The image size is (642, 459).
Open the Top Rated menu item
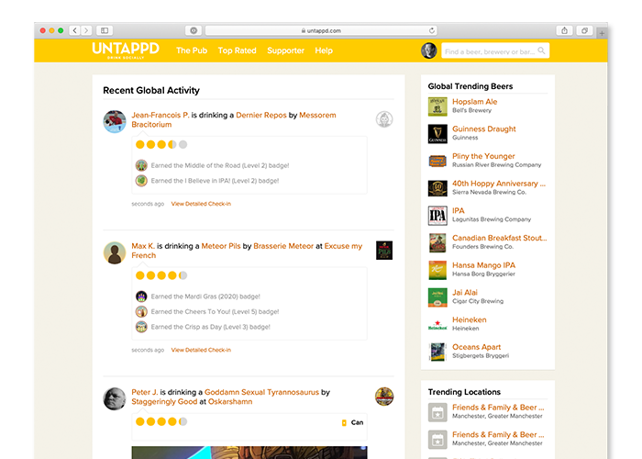pyautogui.click(x=237, y=50)
